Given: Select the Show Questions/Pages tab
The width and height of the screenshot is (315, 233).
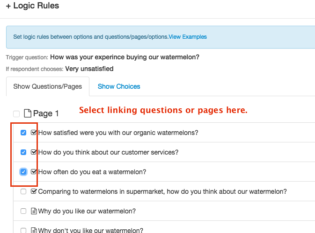Looking at the screenshot, I should tap(47, 86).
